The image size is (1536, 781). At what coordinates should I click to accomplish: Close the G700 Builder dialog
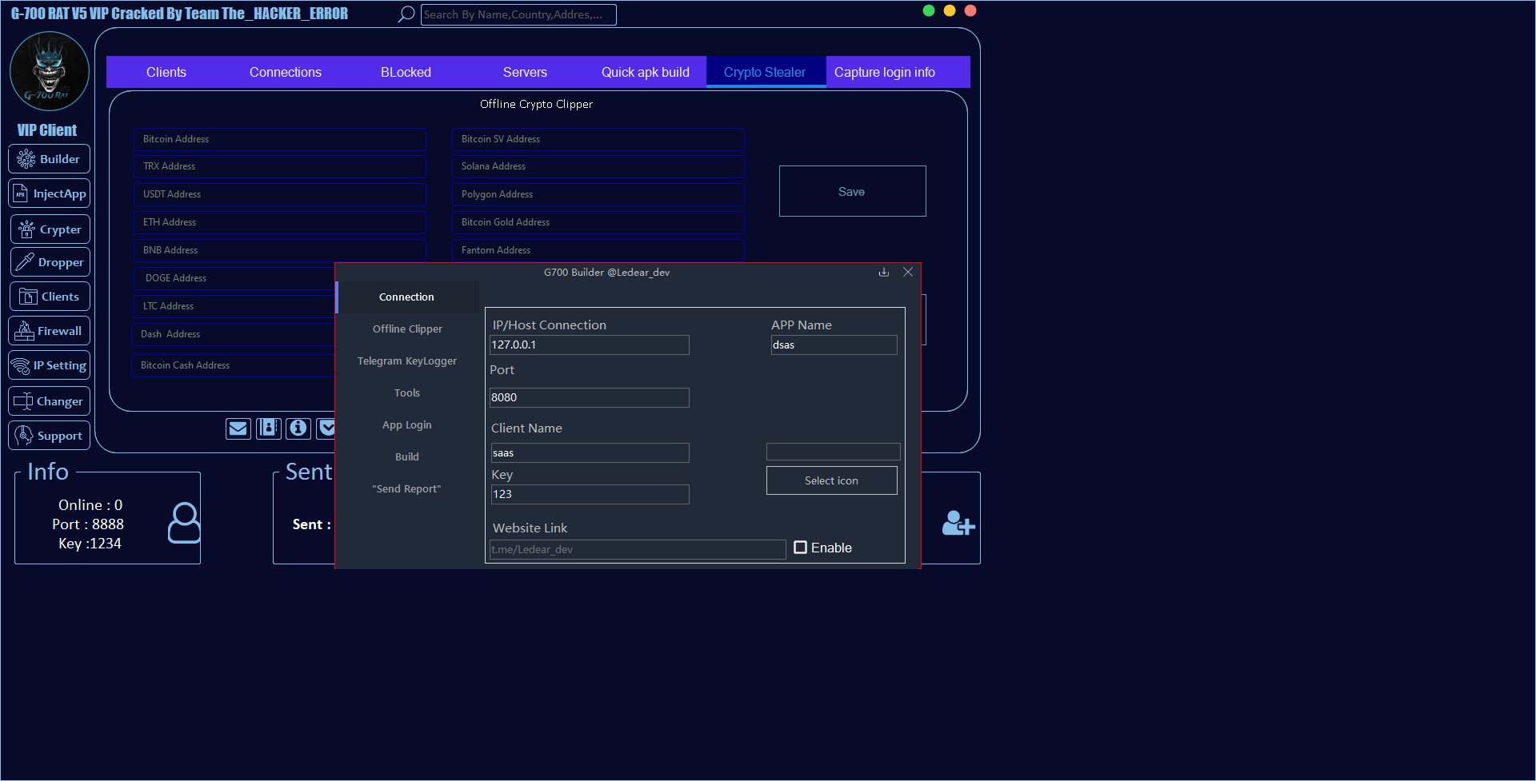coord(908,272)
